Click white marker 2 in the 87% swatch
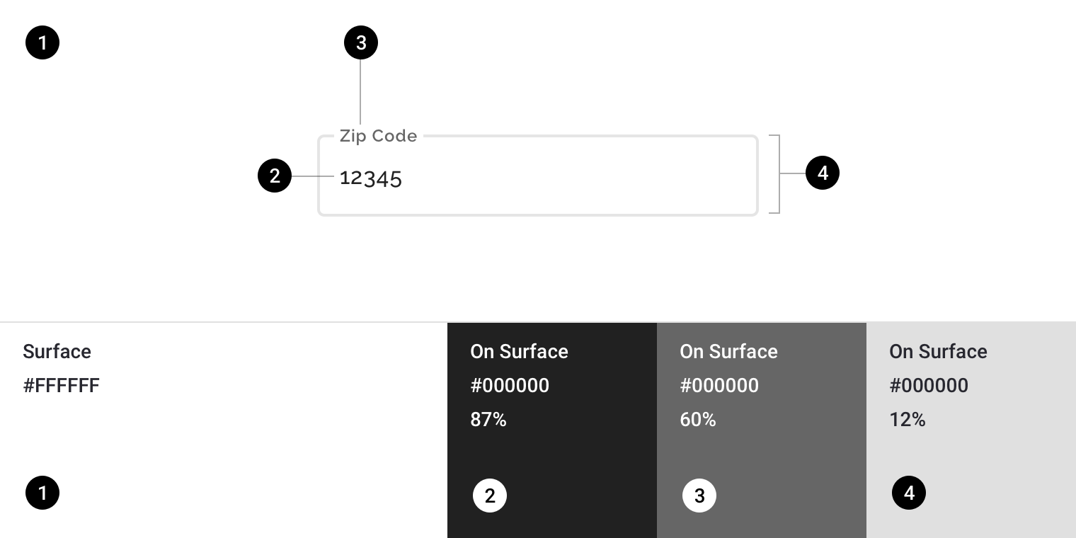The width and height of the screenshot is (1076, 538). [x=490, y=496]
